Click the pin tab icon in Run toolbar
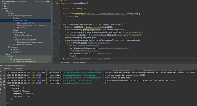Image resolution: width=197 pixels, height=106 pixels. (1, 93)
